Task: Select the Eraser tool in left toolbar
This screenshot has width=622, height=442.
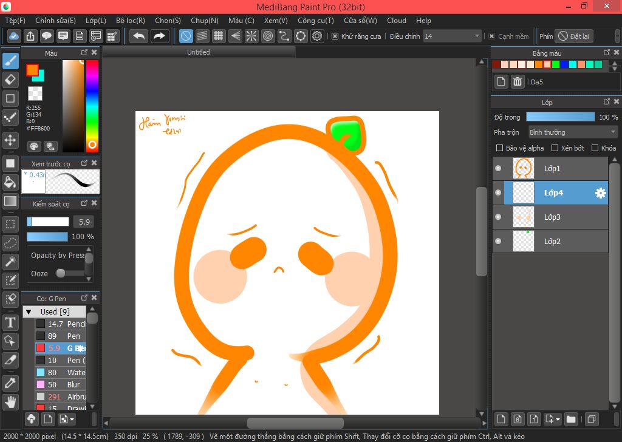Action: point(10,80)
